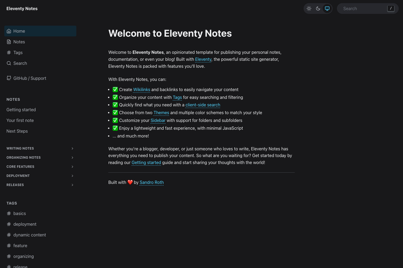Follow the Tags link in the feature list
Image resolution: width=403 pixels, height=268 pixels.
click(x=177, y=98)
